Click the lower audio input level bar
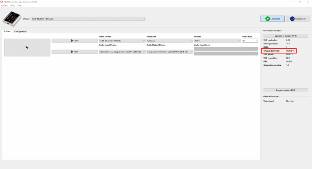Image resolution: width=312 pixels, height=169 pixels. [x=226, y=53]
